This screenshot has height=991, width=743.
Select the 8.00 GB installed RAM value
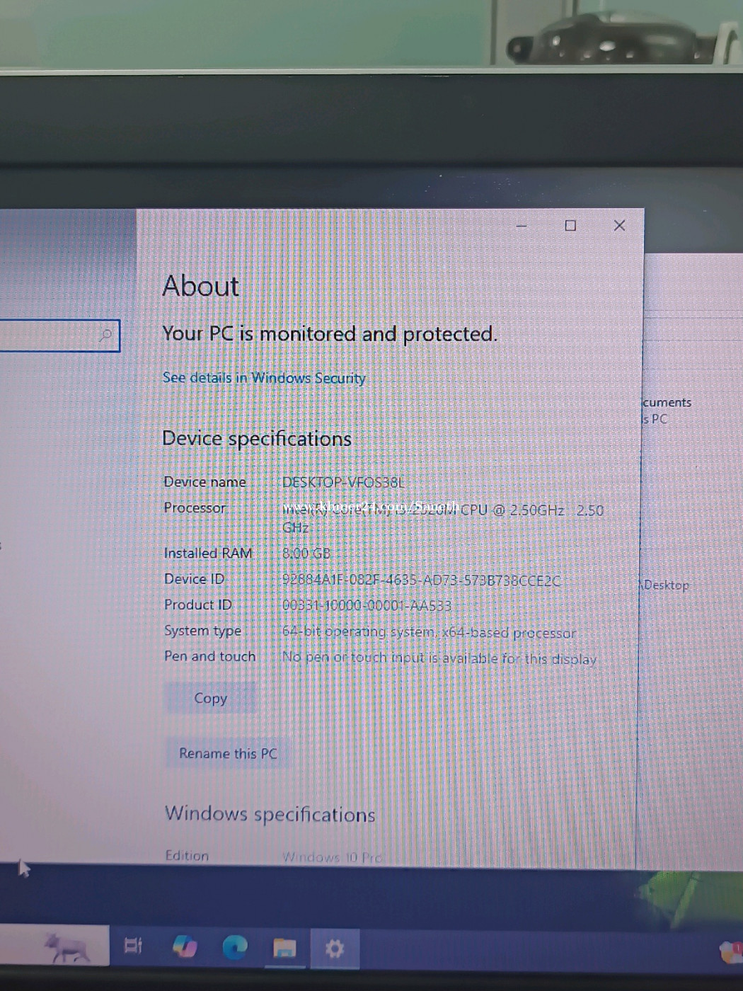pos(306,554)
